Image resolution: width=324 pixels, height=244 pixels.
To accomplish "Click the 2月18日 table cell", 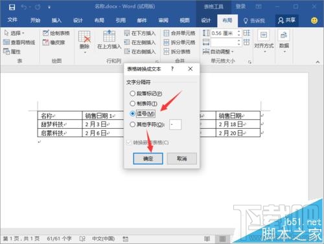I will [238, 124].
